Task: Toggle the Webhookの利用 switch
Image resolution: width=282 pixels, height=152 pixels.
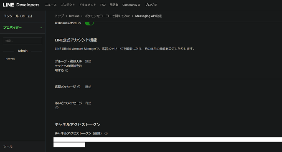Action: click(89, 23)
